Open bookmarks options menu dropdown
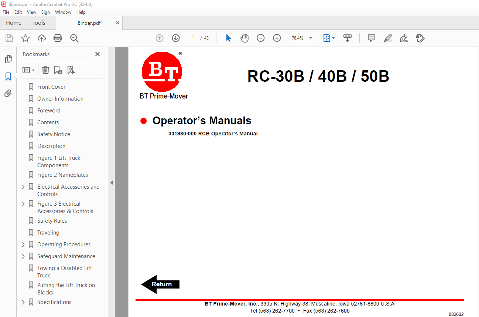Image resolution: width=479 pixels, height=317 pixels. point(29,70)
